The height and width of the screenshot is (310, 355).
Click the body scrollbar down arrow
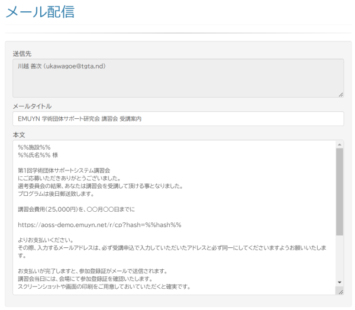tap(340, 282)
